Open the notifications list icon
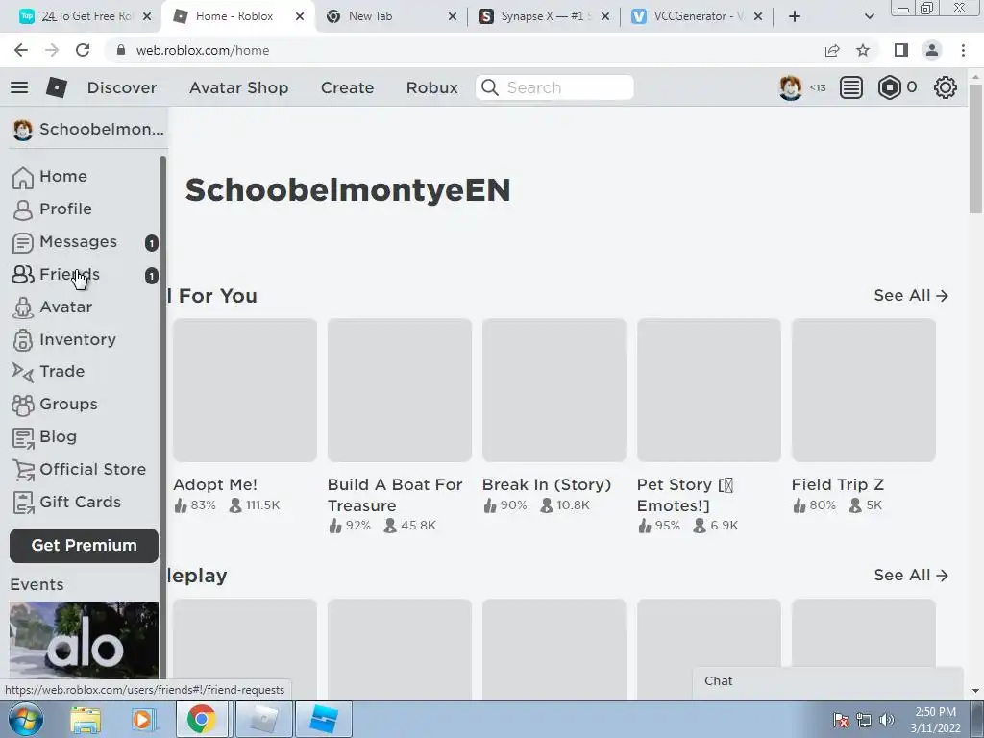This screenshot has height=738, width=984. point(851,87)
